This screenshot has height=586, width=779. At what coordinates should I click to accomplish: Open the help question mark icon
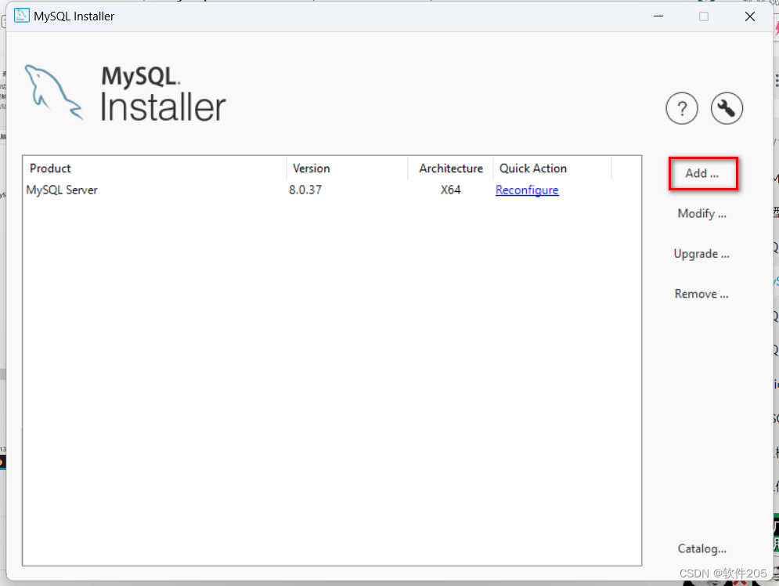682,108
